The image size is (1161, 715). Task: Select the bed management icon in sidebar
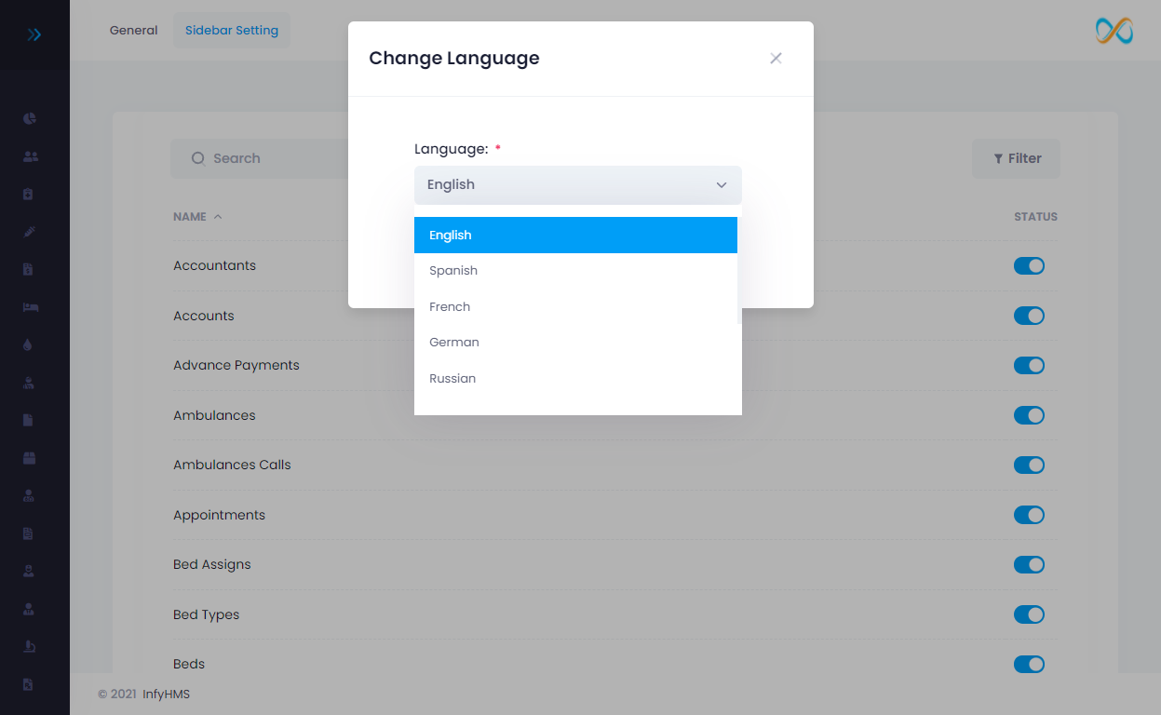click(28, 306)
